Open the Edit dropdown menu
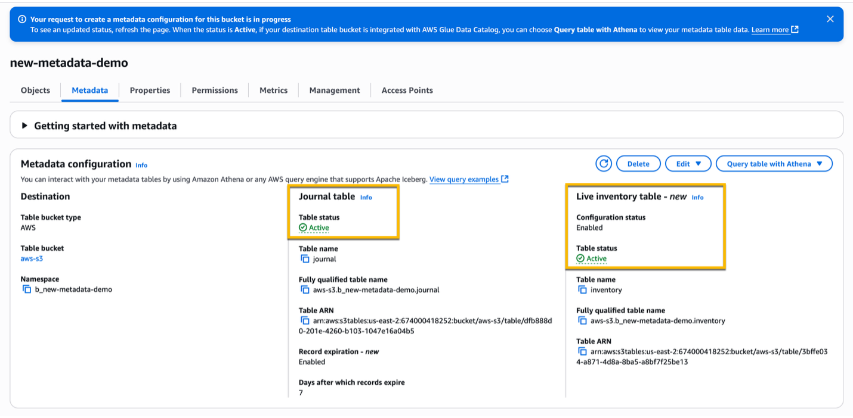Screen dimensions: 853x418 [x=688, y=164]
